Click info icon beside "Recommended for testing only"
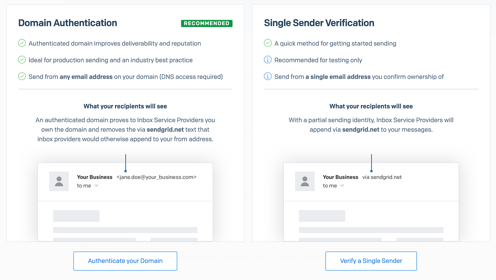496x280 pixels. click(x=267, y=60)
